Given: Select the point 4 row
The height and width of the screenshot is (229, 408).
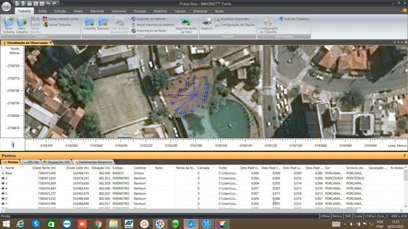Looking at the screenshot, I should [203, 188].
